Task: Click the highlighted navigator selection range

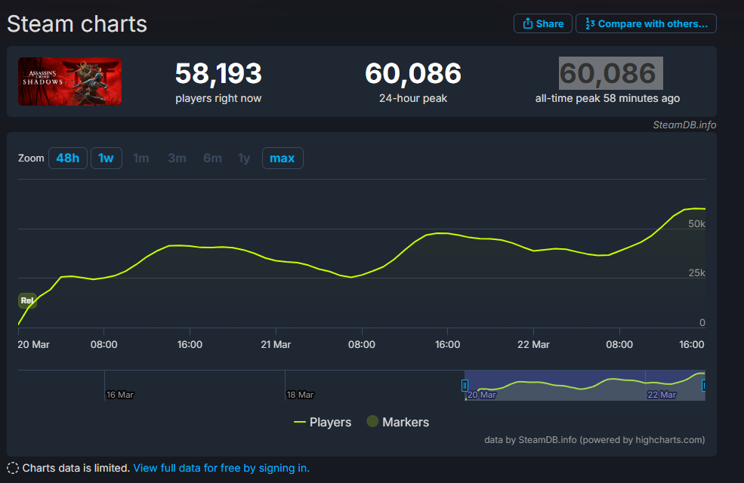Action: (585, 386)
